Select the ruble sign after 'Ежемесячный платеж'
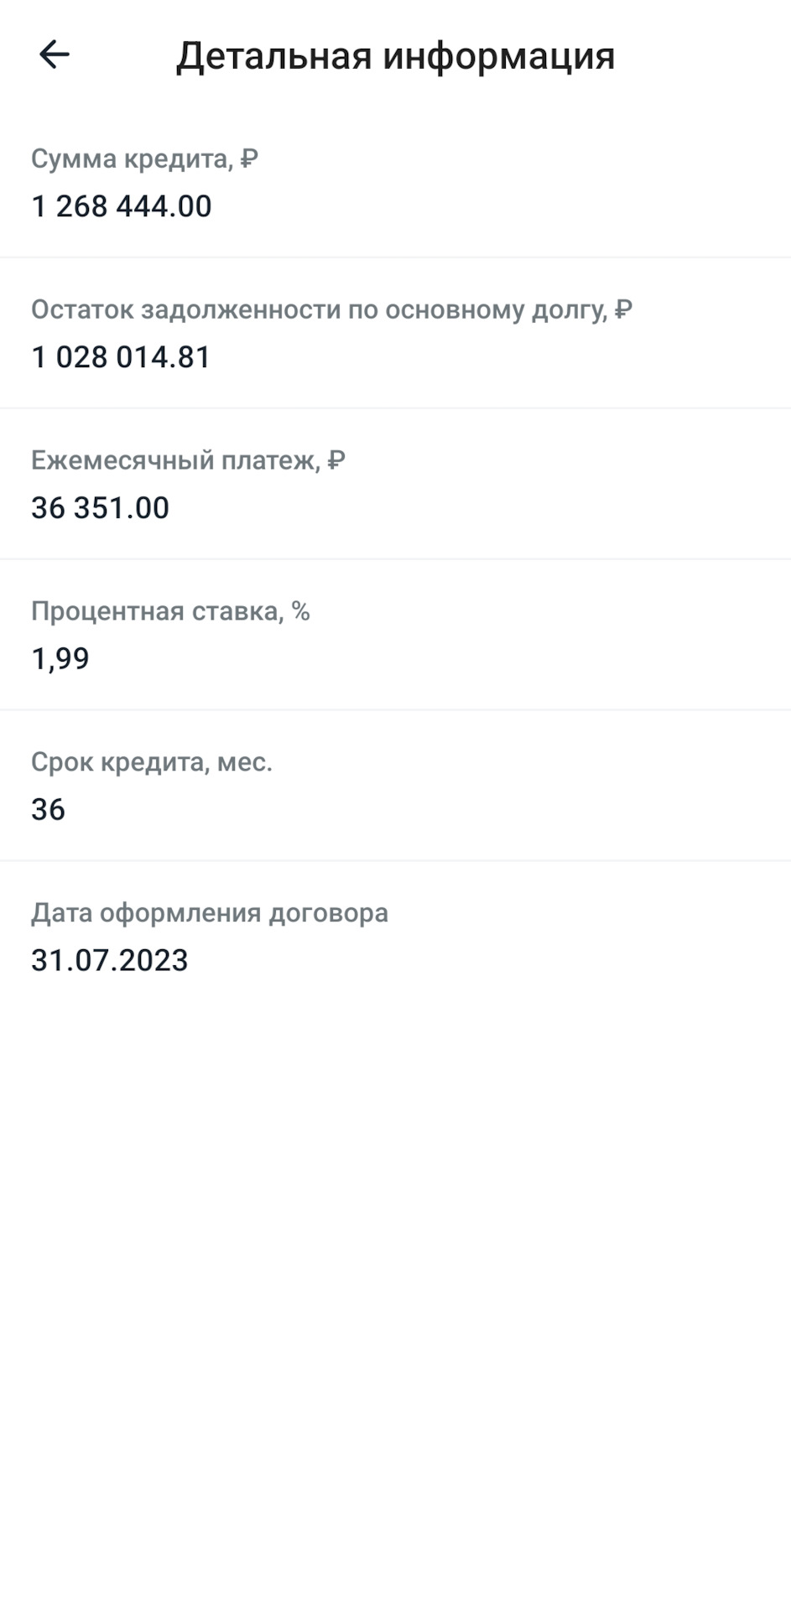Image resolution: width=791 pixels, height=1610 pixels. (336, 460)
